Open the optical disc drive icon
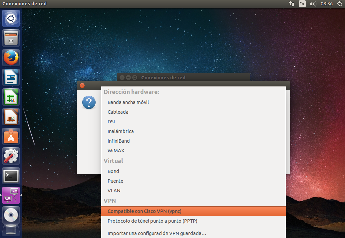345x238 pixels. click(11, 215)
